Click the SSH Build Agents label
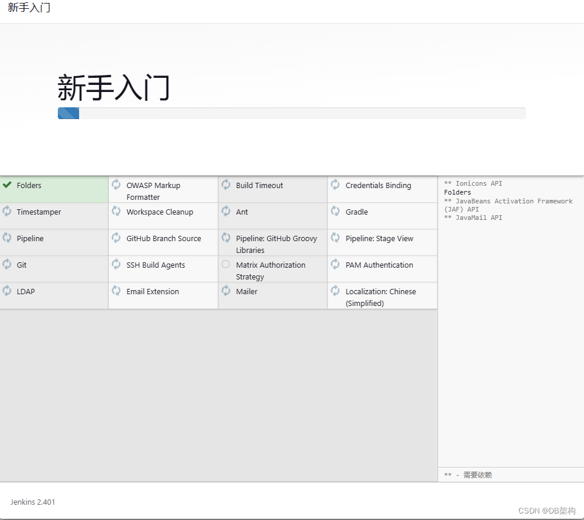 coord(156,265)
